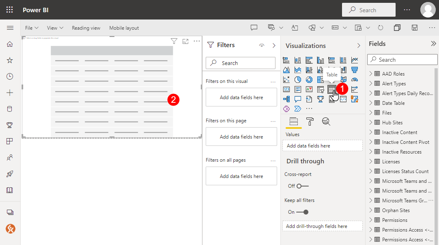Switch to Reading view
The width and height of the screenshot is (439, 245).
86,28
